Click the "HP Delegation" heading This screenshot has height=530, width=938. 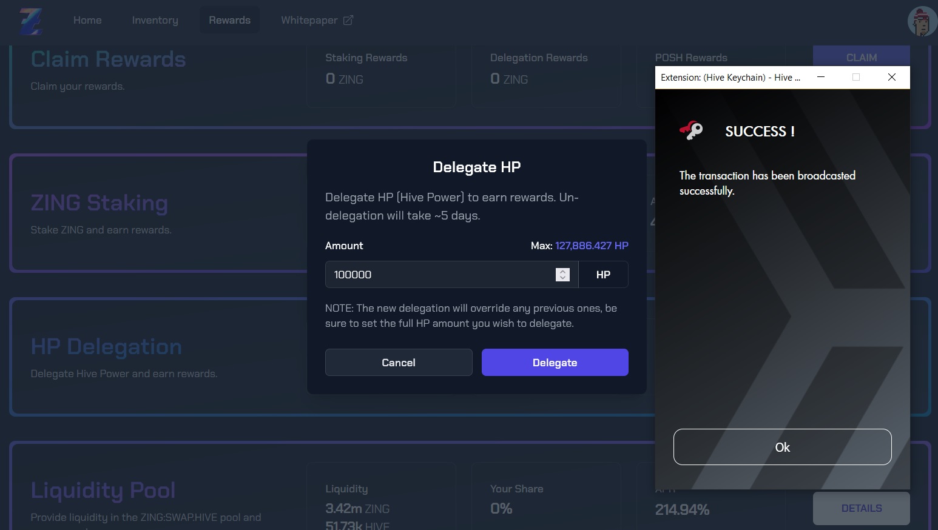[106, 346]
